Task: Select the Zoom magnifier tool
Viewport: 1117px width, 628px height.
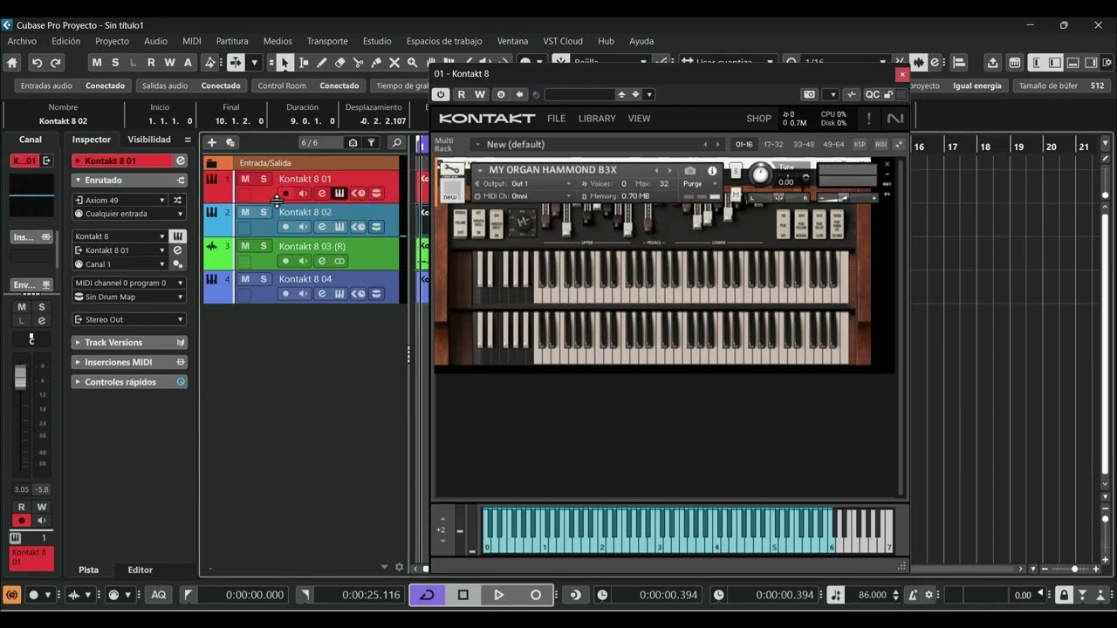Action: 413,62
